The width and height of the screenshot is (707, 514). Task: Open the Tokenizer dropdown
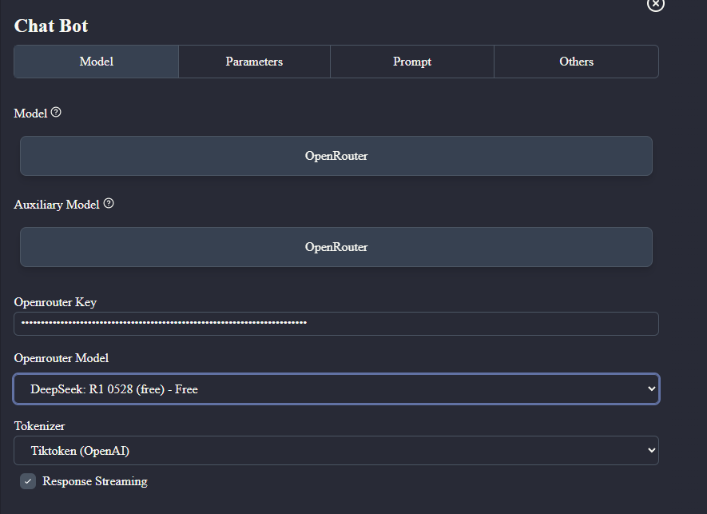coord(336,450)
